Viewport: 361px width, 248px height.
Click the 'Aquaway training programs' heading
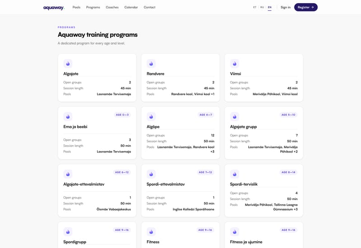(97, 35)
